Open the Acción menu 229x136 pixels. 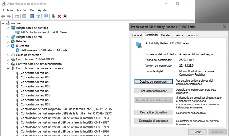click(x=21, y=10)
